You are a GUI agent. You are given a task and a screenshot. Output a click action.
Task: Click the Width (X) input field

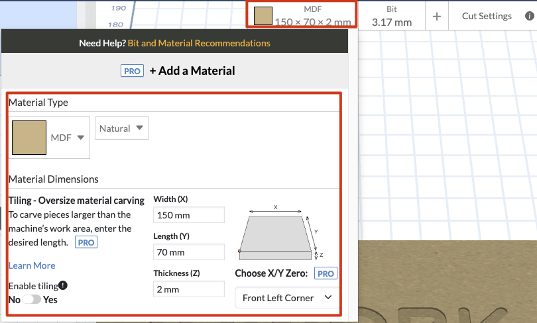pyautogui.click(x=189, y=215)
